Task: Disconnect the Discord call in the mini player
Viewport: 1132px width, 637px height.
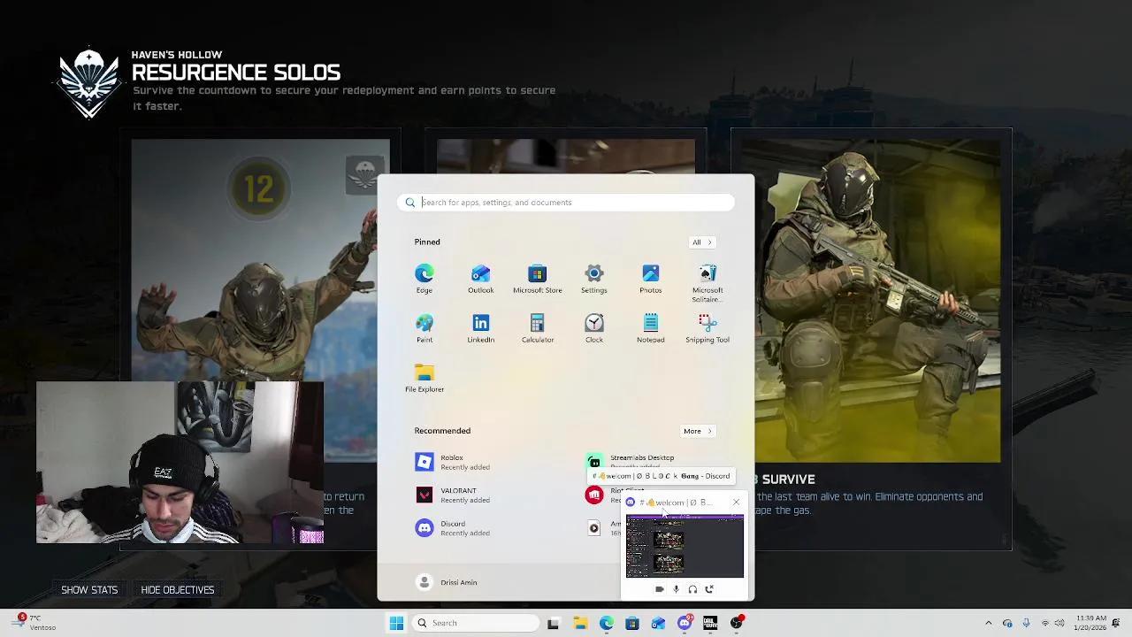Action: point(710,589)
